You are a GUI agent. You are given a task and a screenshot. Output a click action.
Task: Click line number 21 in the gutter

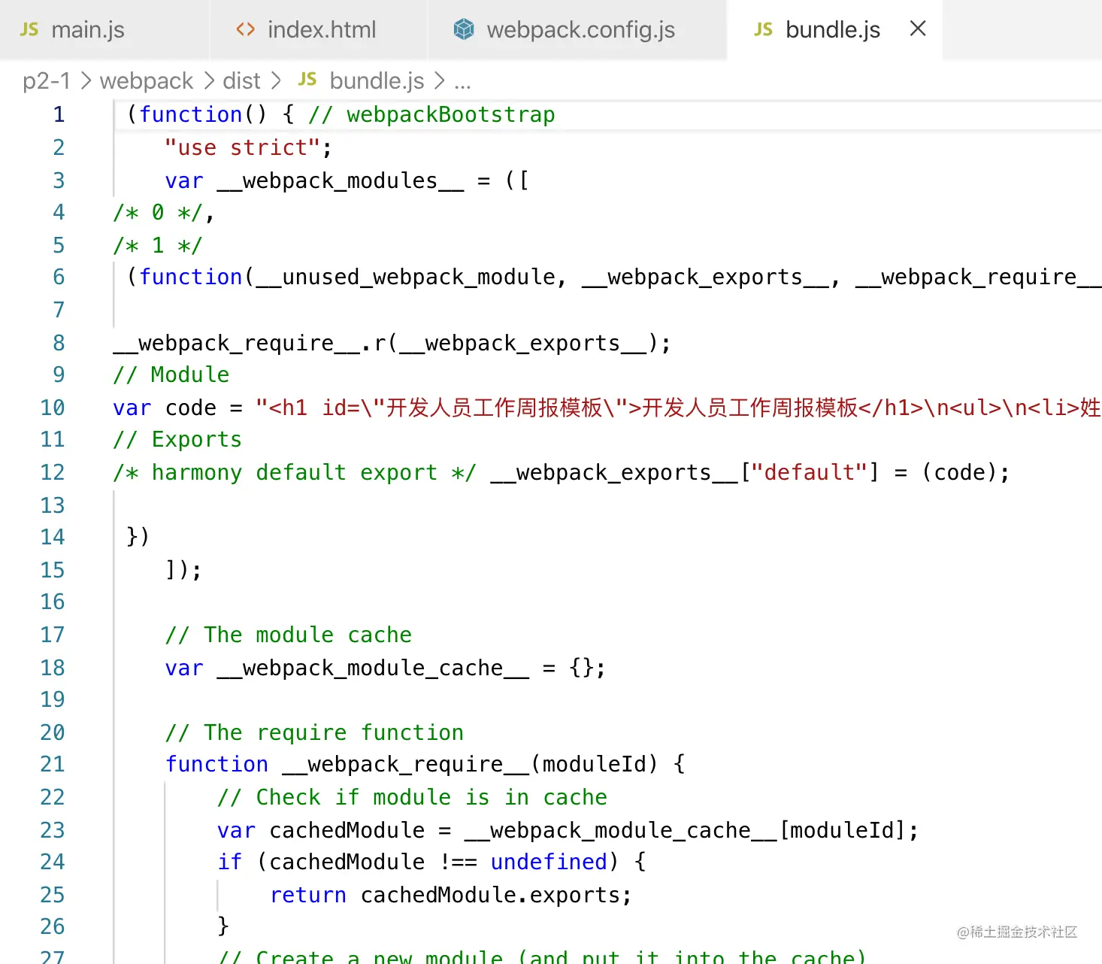(53, 764)
